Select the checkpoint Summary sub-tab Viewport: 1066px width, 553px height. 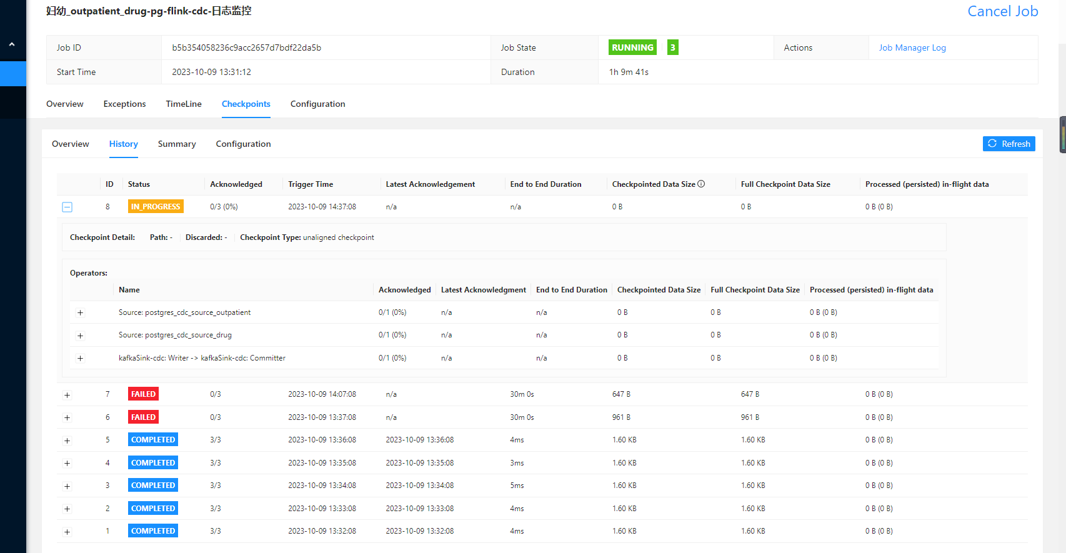(177, 144)
